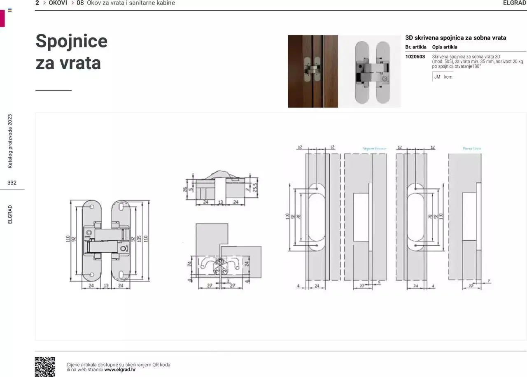The height and width of the screenshot is (377, 527).
Task: Click the ELGRAD logo text at top right
Action: (x=515, y=3)
